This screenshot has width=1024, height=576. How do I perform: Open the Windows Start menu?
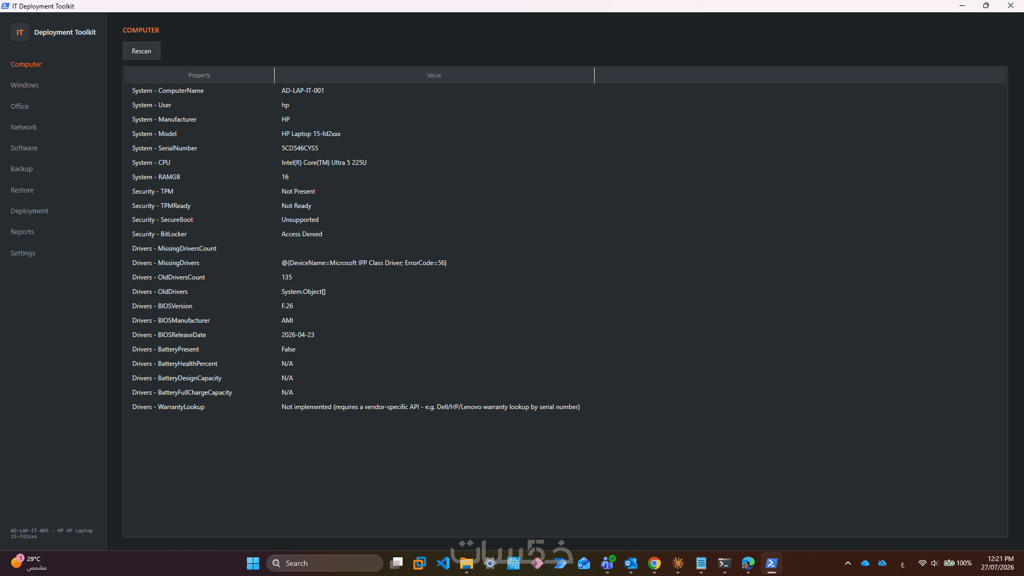(x=253, y=563)
